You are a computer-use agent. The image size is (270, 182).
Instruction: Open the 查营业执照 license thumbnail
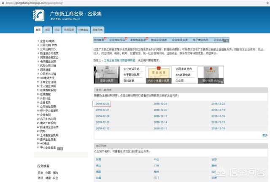tap(107, 75)
